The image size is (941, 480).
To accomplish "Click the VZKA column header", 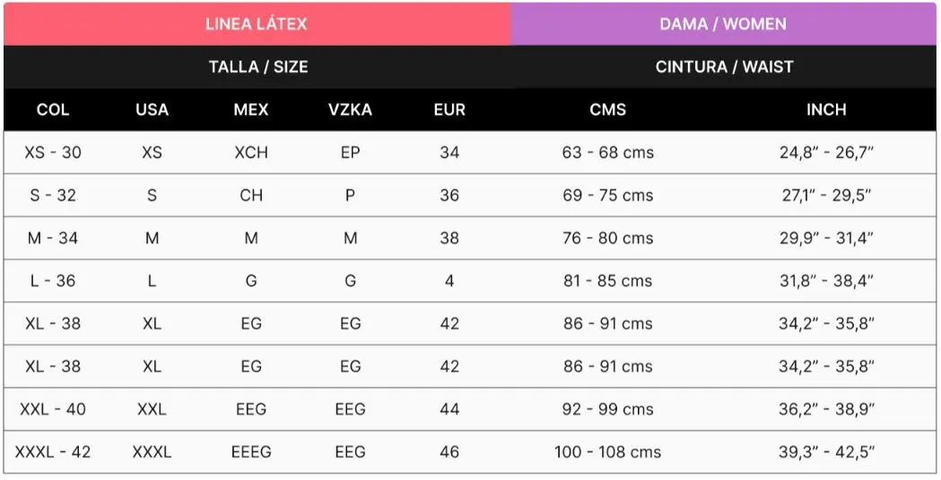I will coord(350,109).
